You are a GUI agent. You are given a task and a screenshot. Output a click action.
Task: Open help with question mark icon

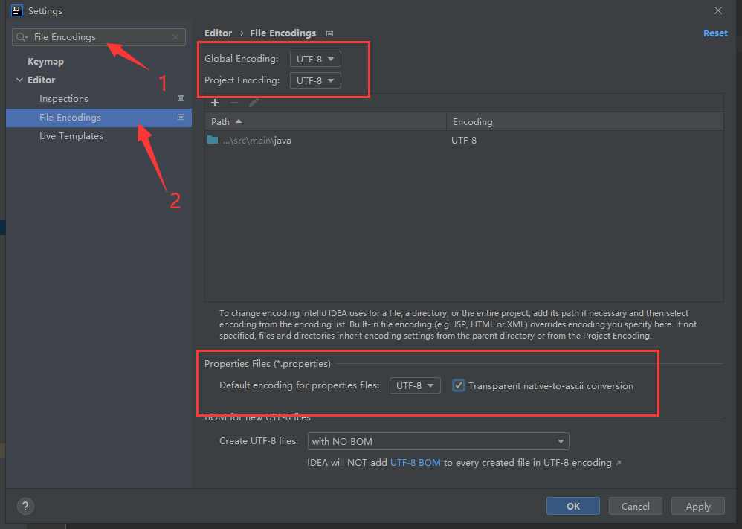[x=25, y=506]
